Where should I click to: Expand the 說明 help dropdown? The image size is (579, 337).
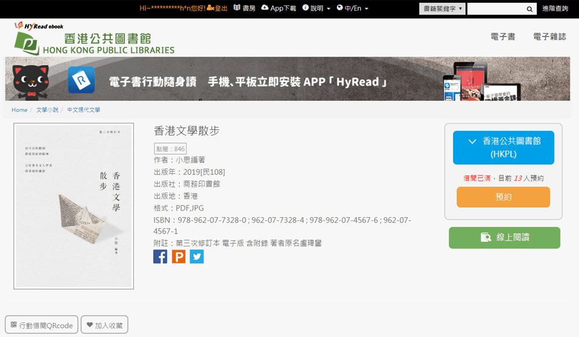pyautogui.click(x=317, y=8)
